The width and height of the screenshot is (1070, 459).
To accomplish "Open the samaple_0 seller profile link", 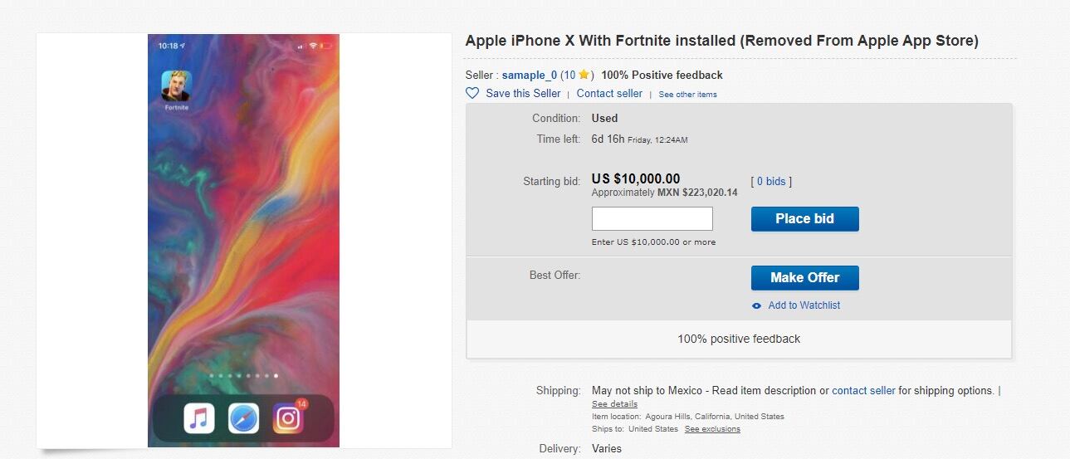I will click(x=530, y=76).
